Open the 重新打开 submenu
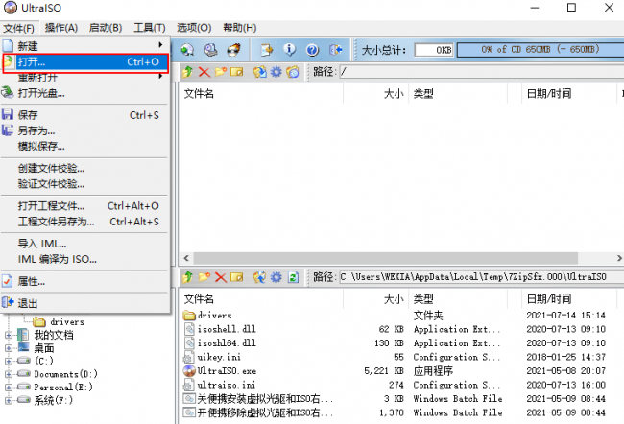Viewport: 624px width, 424px height. pyautogui.click(x=85, y=77)
